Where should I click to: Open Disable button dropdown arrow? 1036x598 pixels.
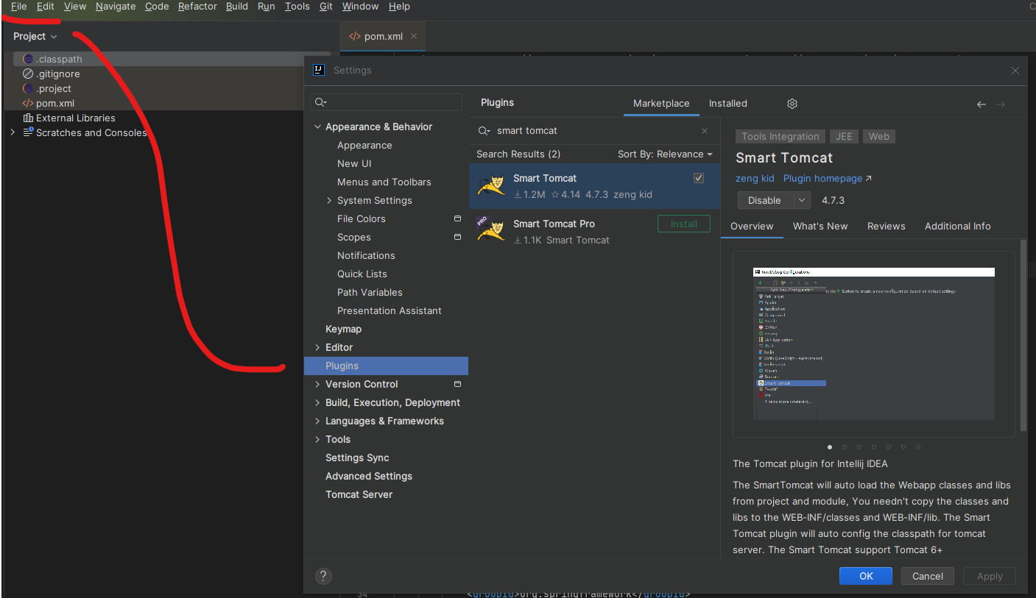[x=802, y=200]
